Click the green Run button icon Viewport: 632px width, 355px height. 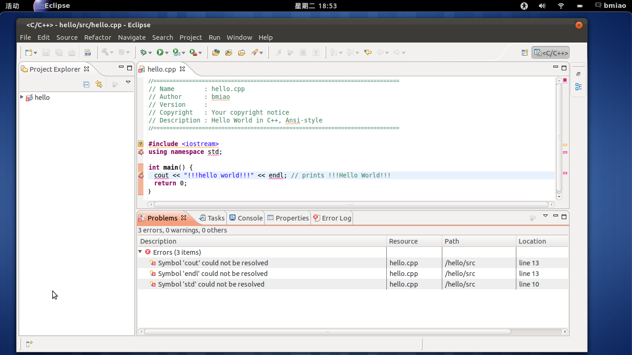160,53
